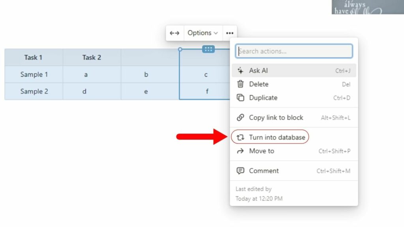
Task: Select Turn into database from the menu
Action: (277, 137)
